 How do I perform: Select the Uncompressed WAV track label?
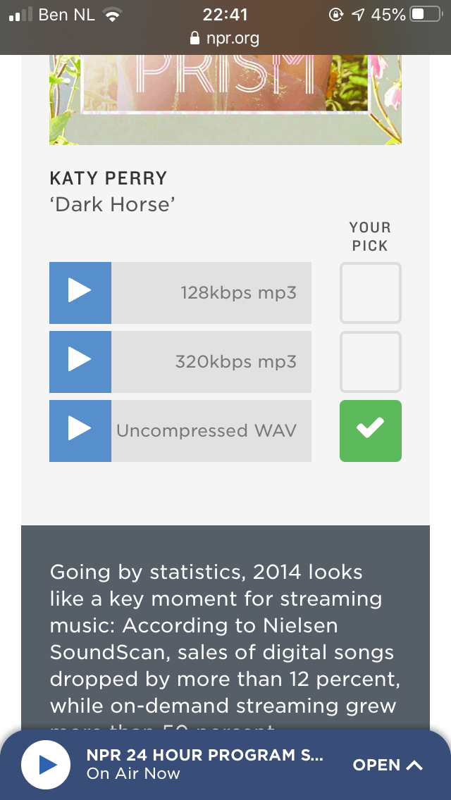point(206,430)
